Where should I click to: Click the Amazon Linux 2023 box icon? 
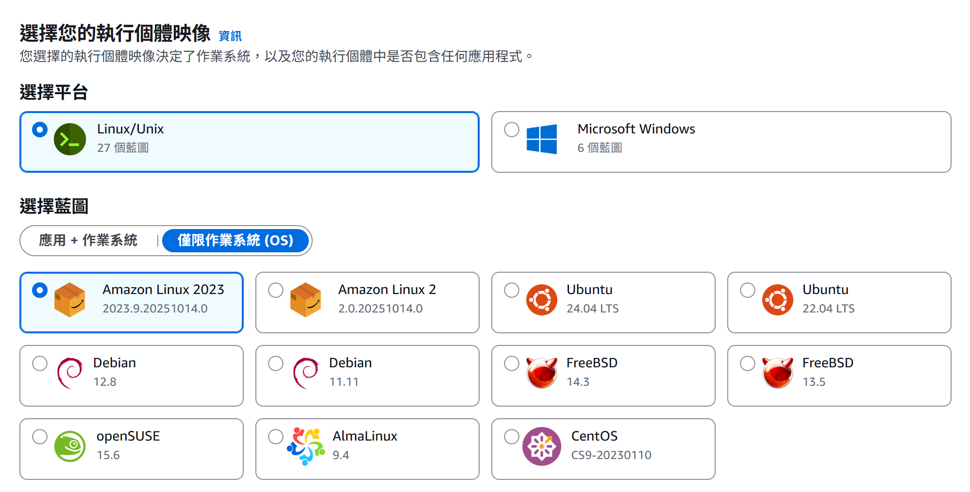(x=70, y=300)
